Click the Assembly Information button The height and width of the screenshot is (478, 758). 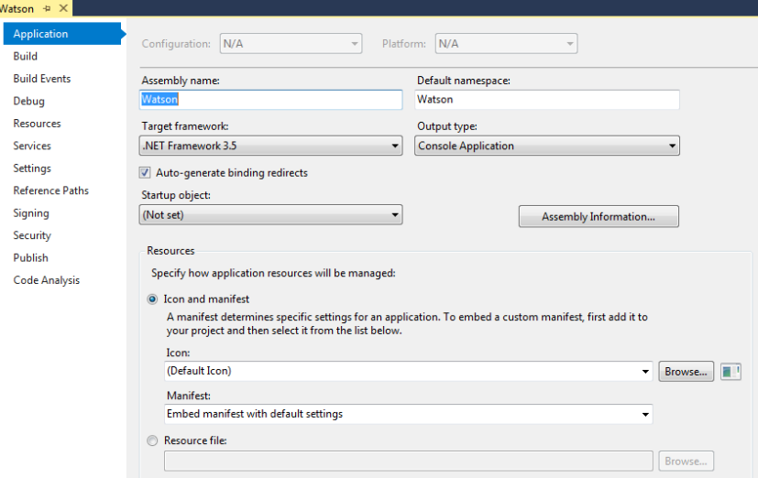[599, 216]
